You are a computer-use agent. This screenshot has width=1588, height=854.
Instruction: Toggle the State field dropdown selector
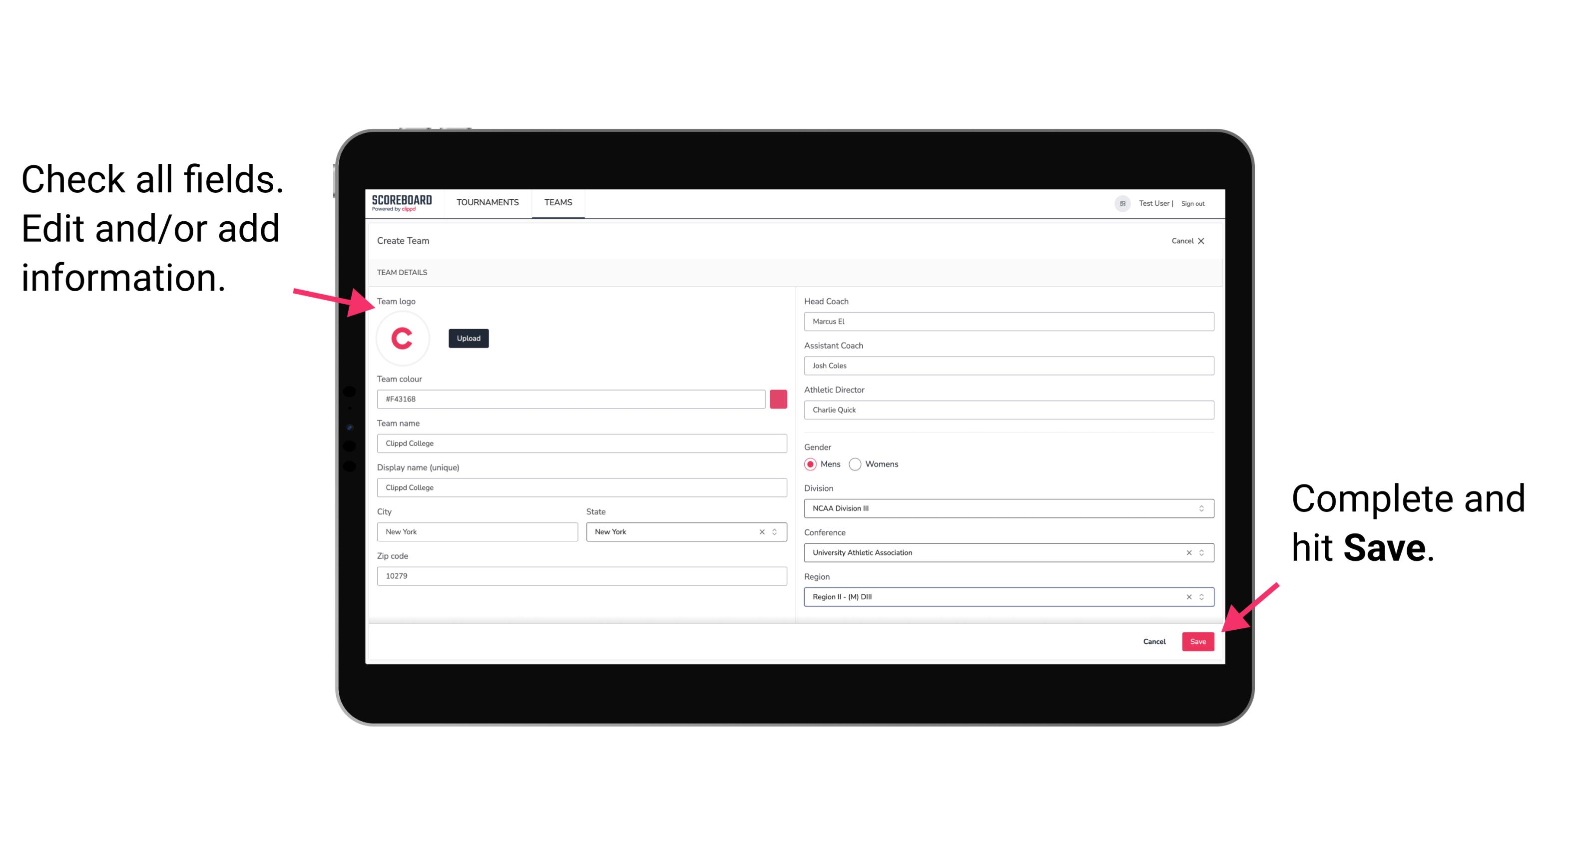pyautogui.click(x=776, y=531)
